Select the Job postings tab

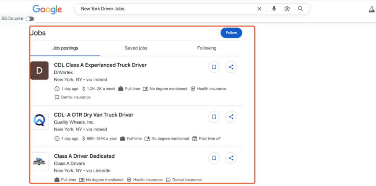pyautogui.click(x=65, y=48)
